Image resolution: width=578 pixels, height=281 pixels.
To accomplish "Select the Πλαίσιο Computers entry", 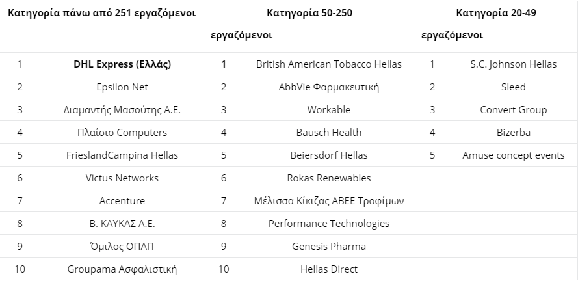I will click(x=122, y=133).
